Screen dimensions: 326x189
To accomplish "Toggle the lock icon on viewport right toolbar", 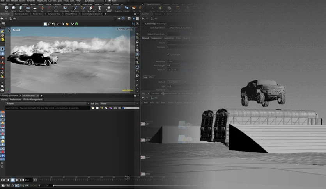I will point(137,42).
